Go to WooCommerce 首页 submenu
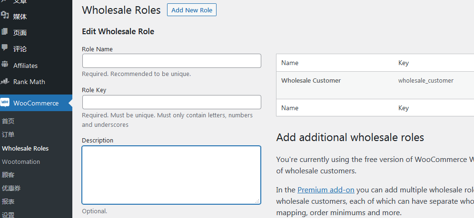The image size is (474, 218). 8,121
